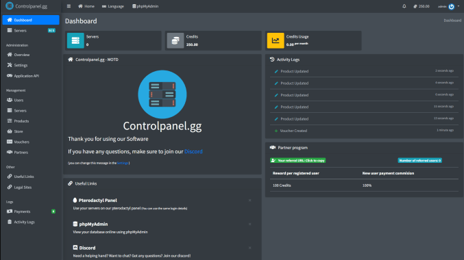Dismiss the Pterodactyl Panel link with its X
This screenshot has height=260, width=464.
click(x=249, y=200)
